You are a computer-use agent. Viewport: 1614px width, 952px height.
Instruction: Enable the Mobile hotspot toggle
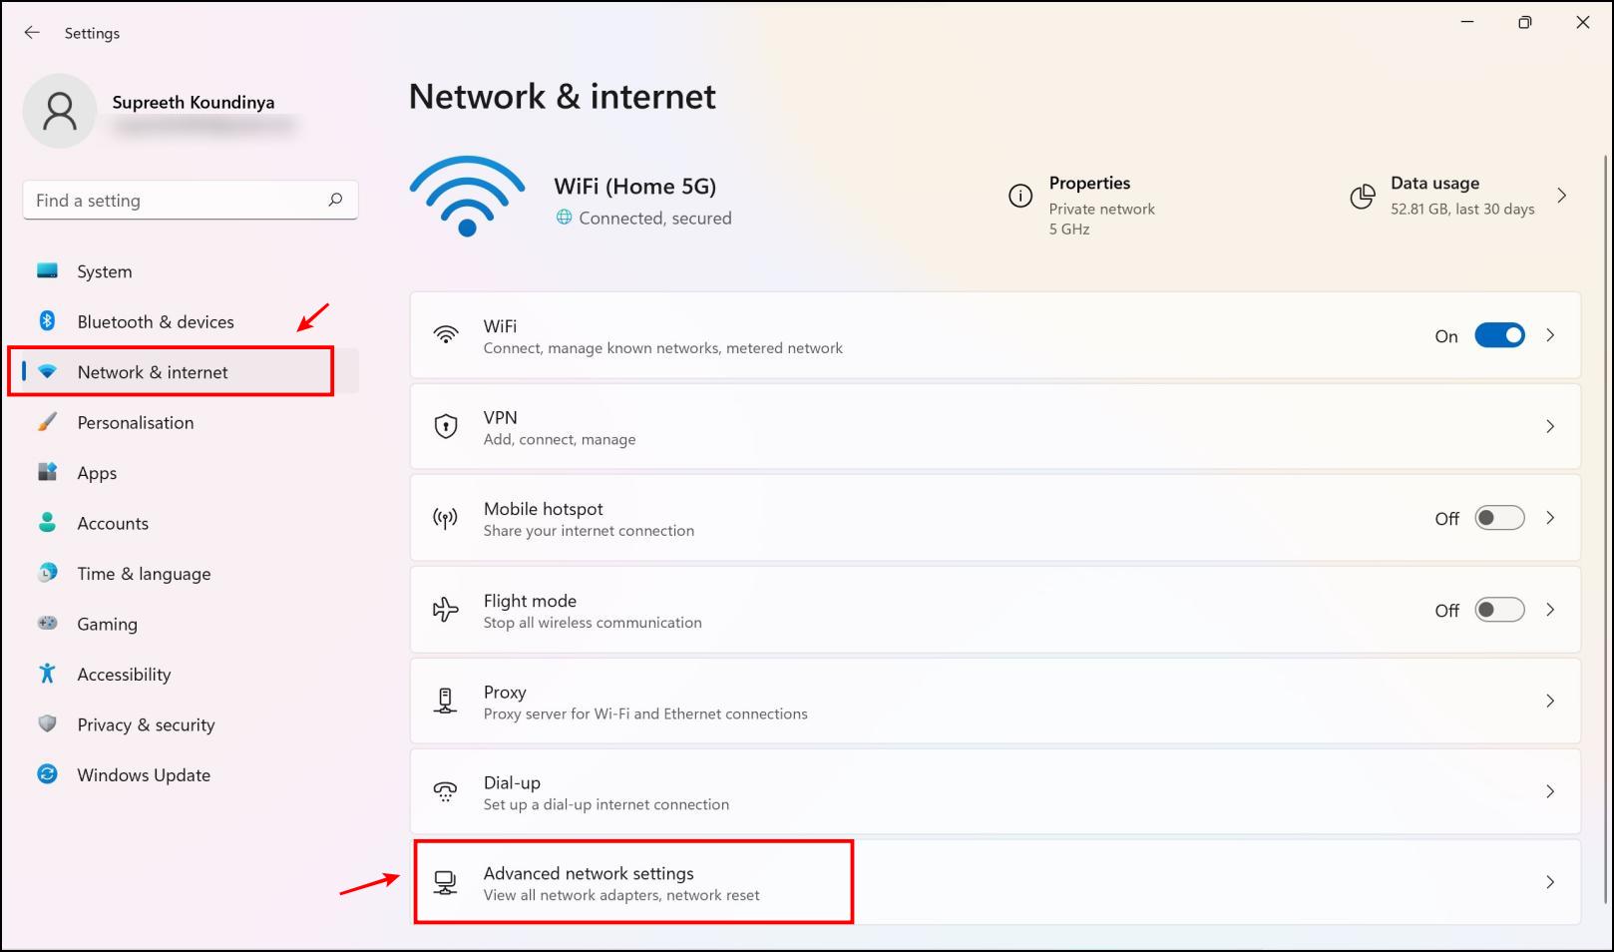point(1499,518)
